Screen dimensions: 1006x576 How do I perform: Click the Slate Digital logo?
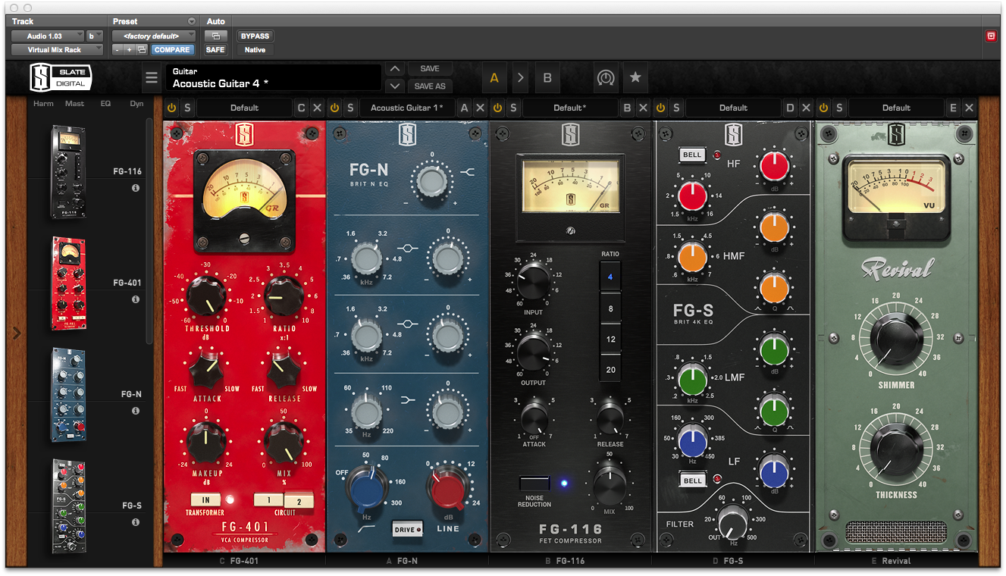click(61, 78)
